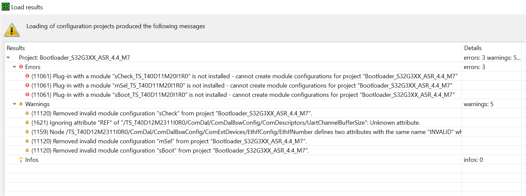Select the Infos tree item

point(32,160)
